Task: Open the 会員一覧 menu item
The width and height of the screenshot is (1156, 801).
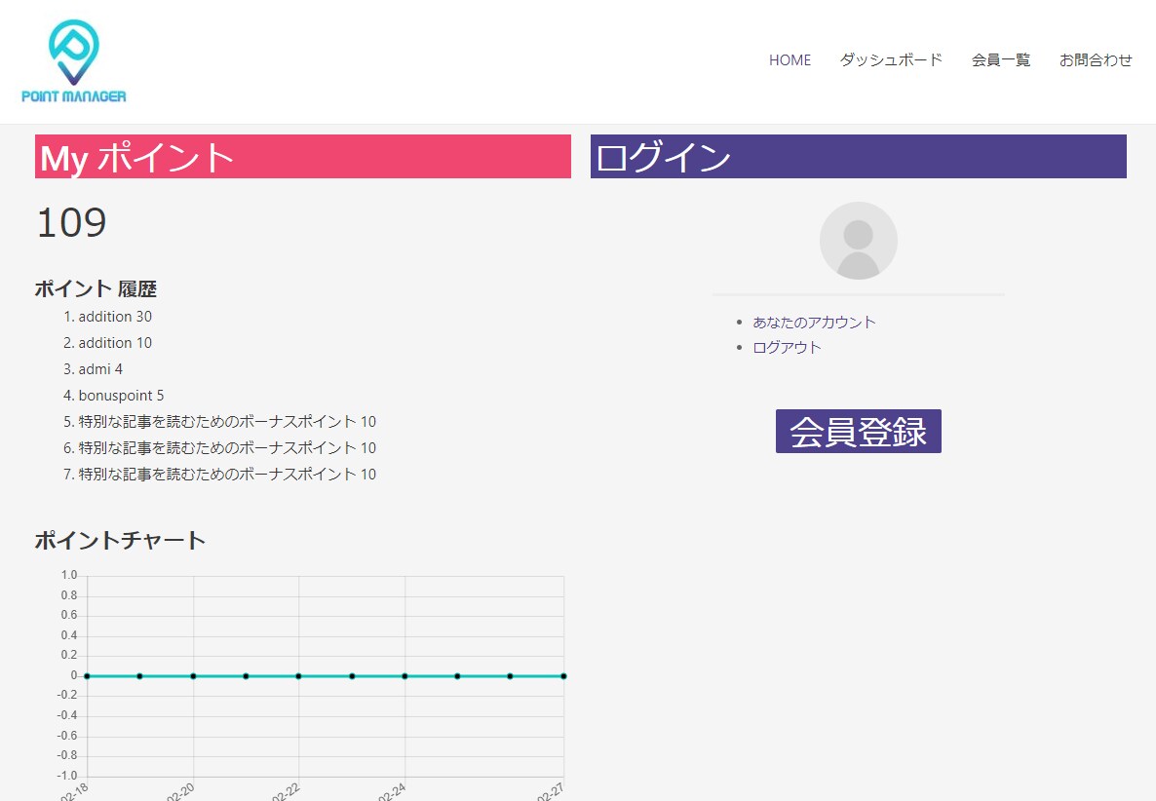Action: (1000, 60)
